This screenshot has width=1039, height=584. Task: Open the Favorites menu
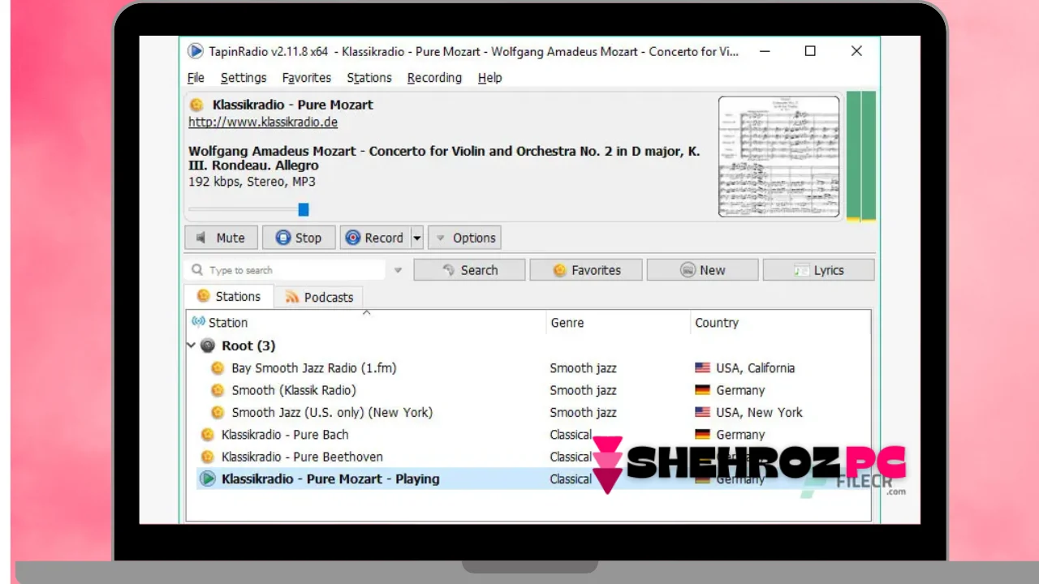click(307, 78)
